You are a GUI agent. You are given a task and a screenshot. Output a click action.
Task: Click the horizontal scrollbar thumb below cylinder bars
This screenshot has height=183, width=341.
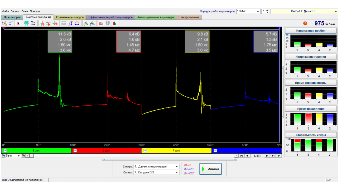pos(32,156)
